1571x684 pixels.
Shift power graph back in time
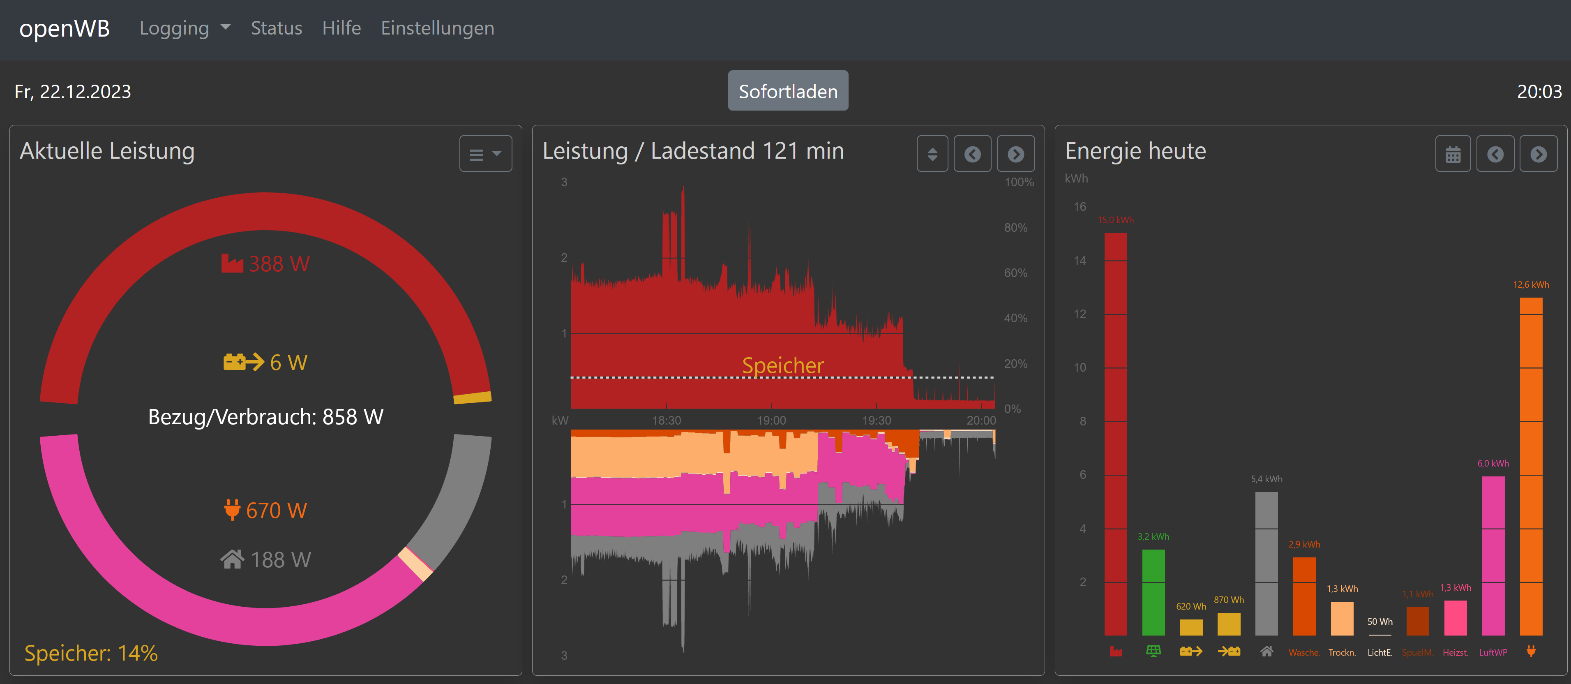tap(972, 154)
